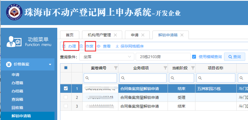Click the filter icon on 业务细项 column

pos(165,68)
